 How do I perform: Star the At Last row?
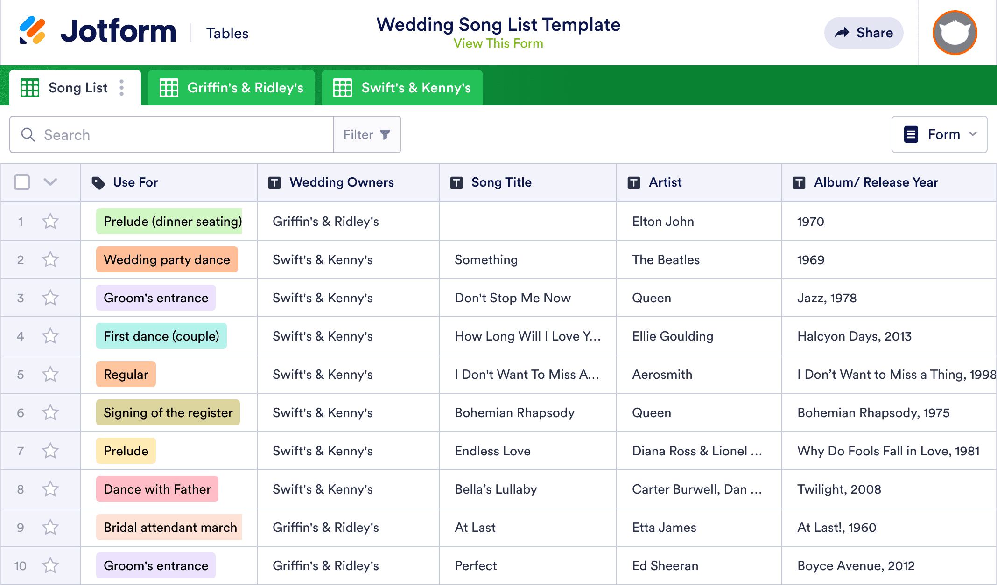[x=50, y=527]
